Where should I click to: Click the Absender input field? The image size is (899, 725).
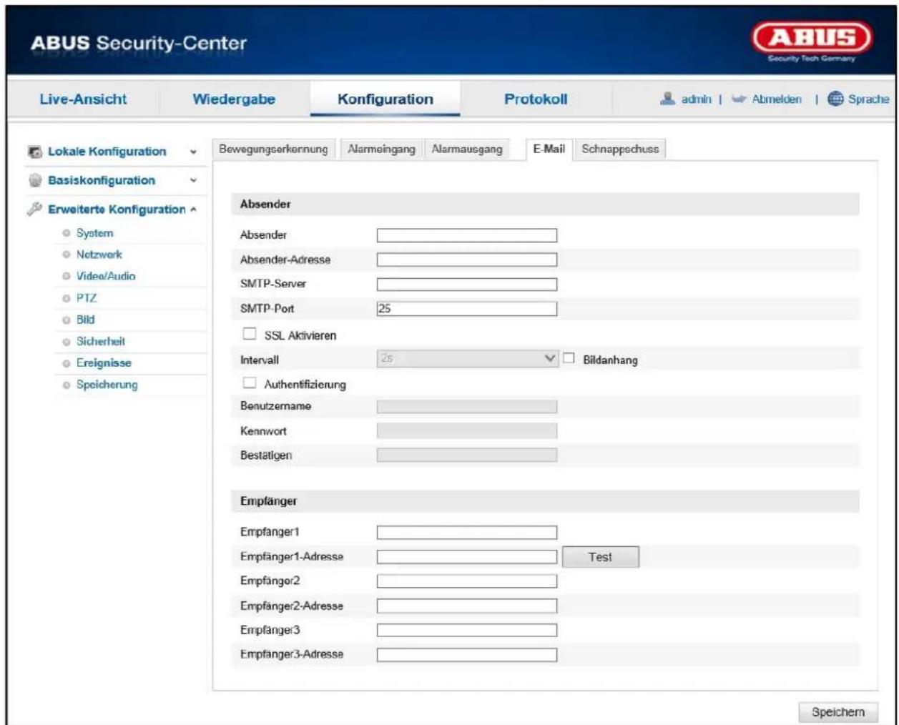pyautogui.click(x=467, y=235)
